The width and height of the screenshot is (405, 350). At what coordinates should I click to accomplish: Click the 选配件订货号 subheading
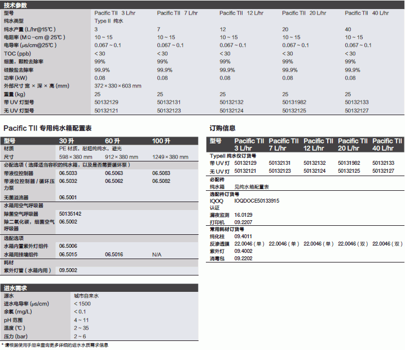point(224,194)
